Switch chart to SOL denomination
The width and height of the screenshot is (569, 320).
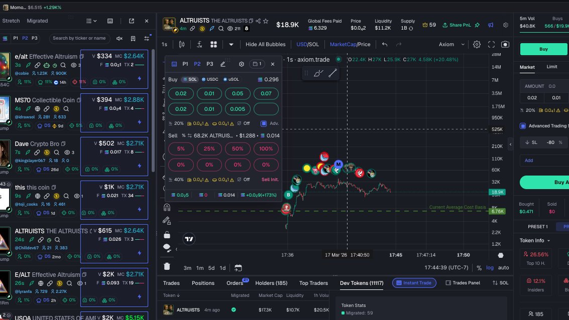pos(313,44)
